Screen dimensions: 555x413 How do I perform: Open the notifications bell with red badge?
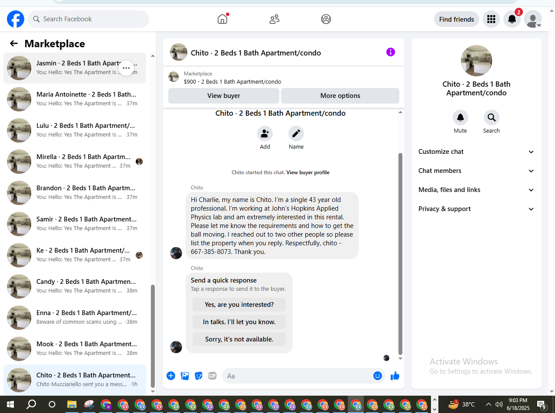[x=512, y=19]
